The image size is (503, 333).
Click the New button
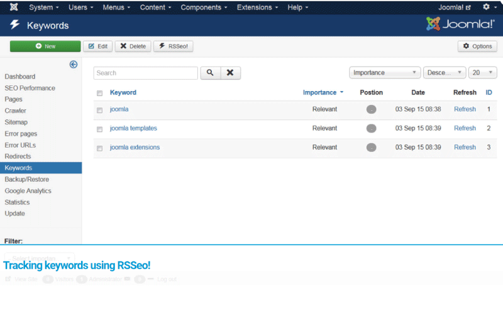pyautogui.click(x=45, y=46)
